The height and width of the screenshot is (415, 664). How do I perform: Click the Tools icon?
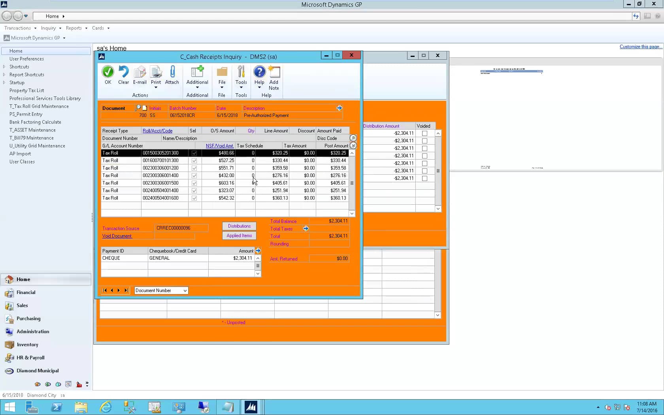(x=241, y=72)
